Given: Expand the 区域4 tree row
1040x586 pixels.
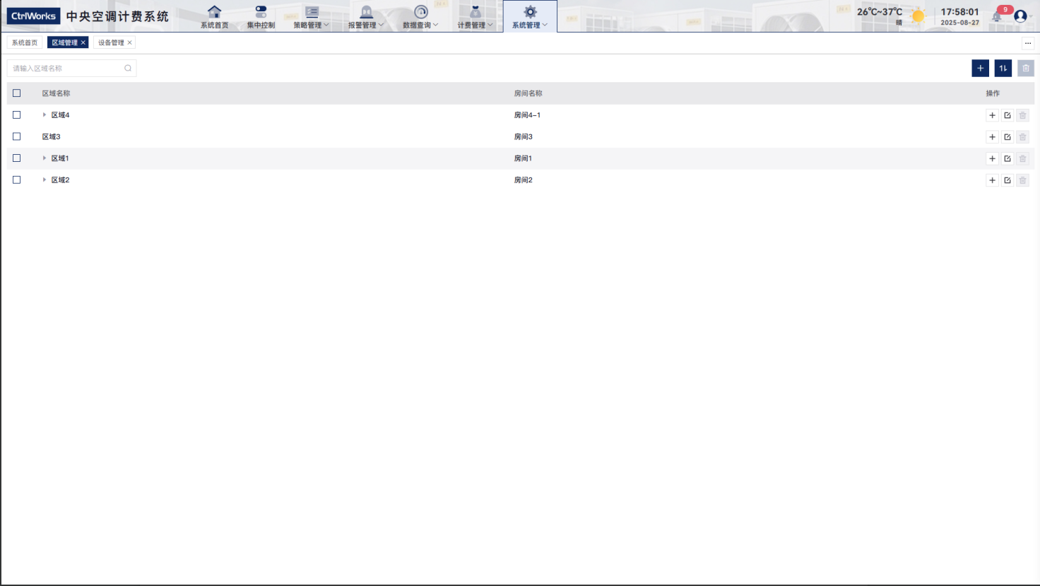Looking at the screenshot, I should (45, 115).
